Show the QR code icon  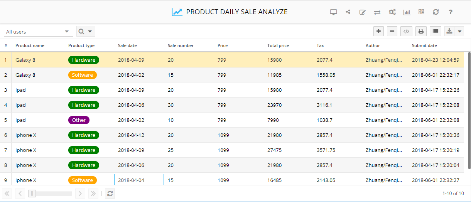(x=421, y=12)
